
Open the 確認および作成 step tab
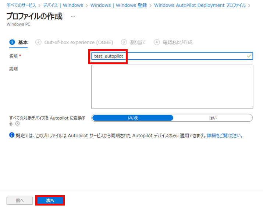(173, 42)
